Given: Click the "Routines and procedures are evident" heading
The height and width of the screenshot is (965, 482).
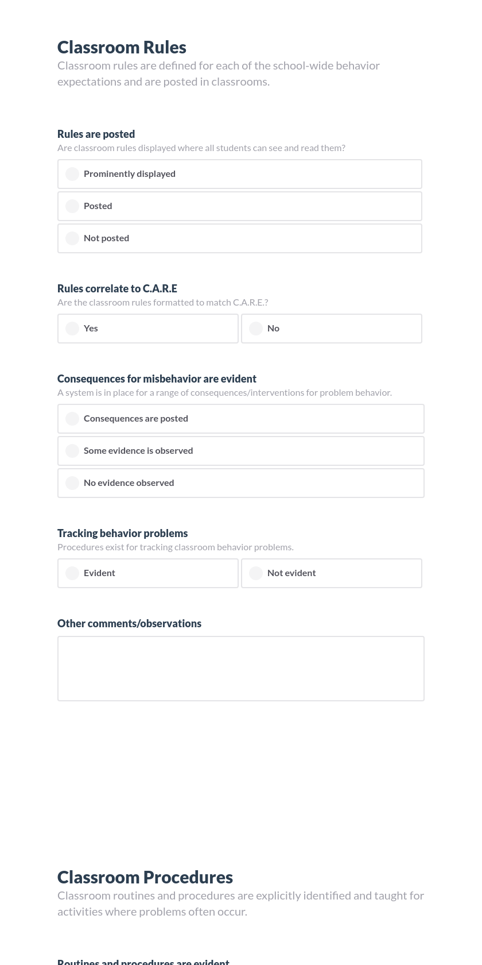Looking at the screenshot, I should pyautogui.click(x=143, y=961).
